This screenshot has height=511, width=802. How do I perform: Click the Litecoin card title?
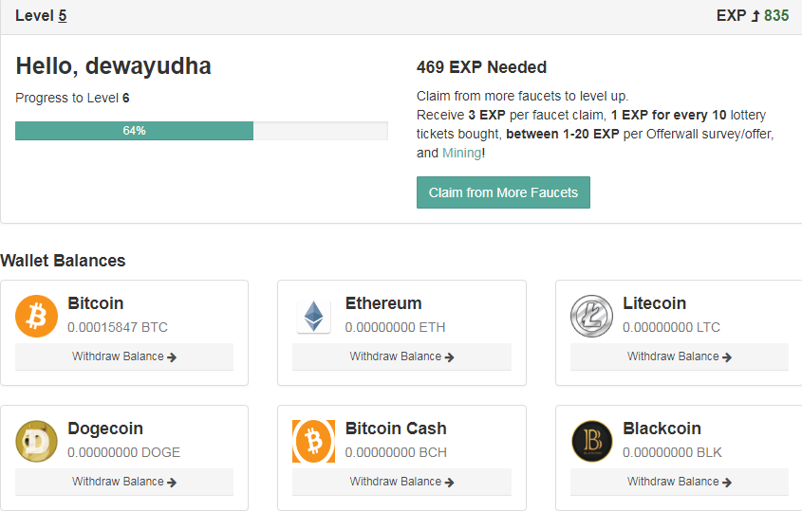[654, 303]
